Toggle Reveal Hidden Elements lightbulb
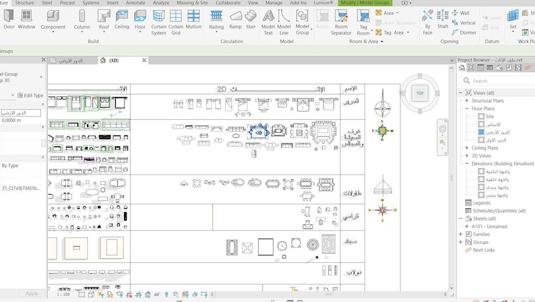 tap(166, 294)
